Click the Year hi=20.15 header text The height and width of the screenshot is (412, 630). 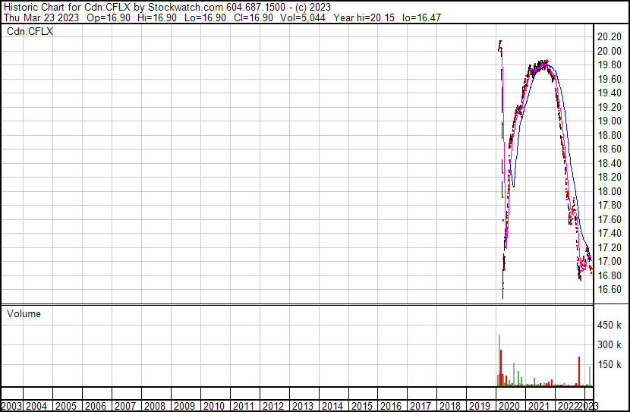coord(377,17)
